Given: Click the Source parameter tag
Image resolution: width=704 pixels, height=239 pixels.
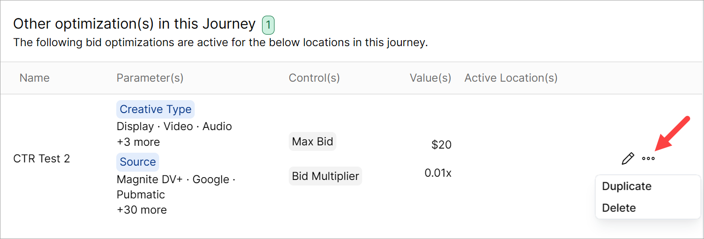Looking at the screenshot, I should pyautogui.click(x=137, y=162).
